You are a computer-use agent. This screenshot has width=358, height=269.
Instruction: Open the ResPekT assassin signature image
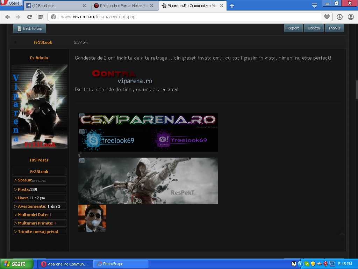pos(148,181)
